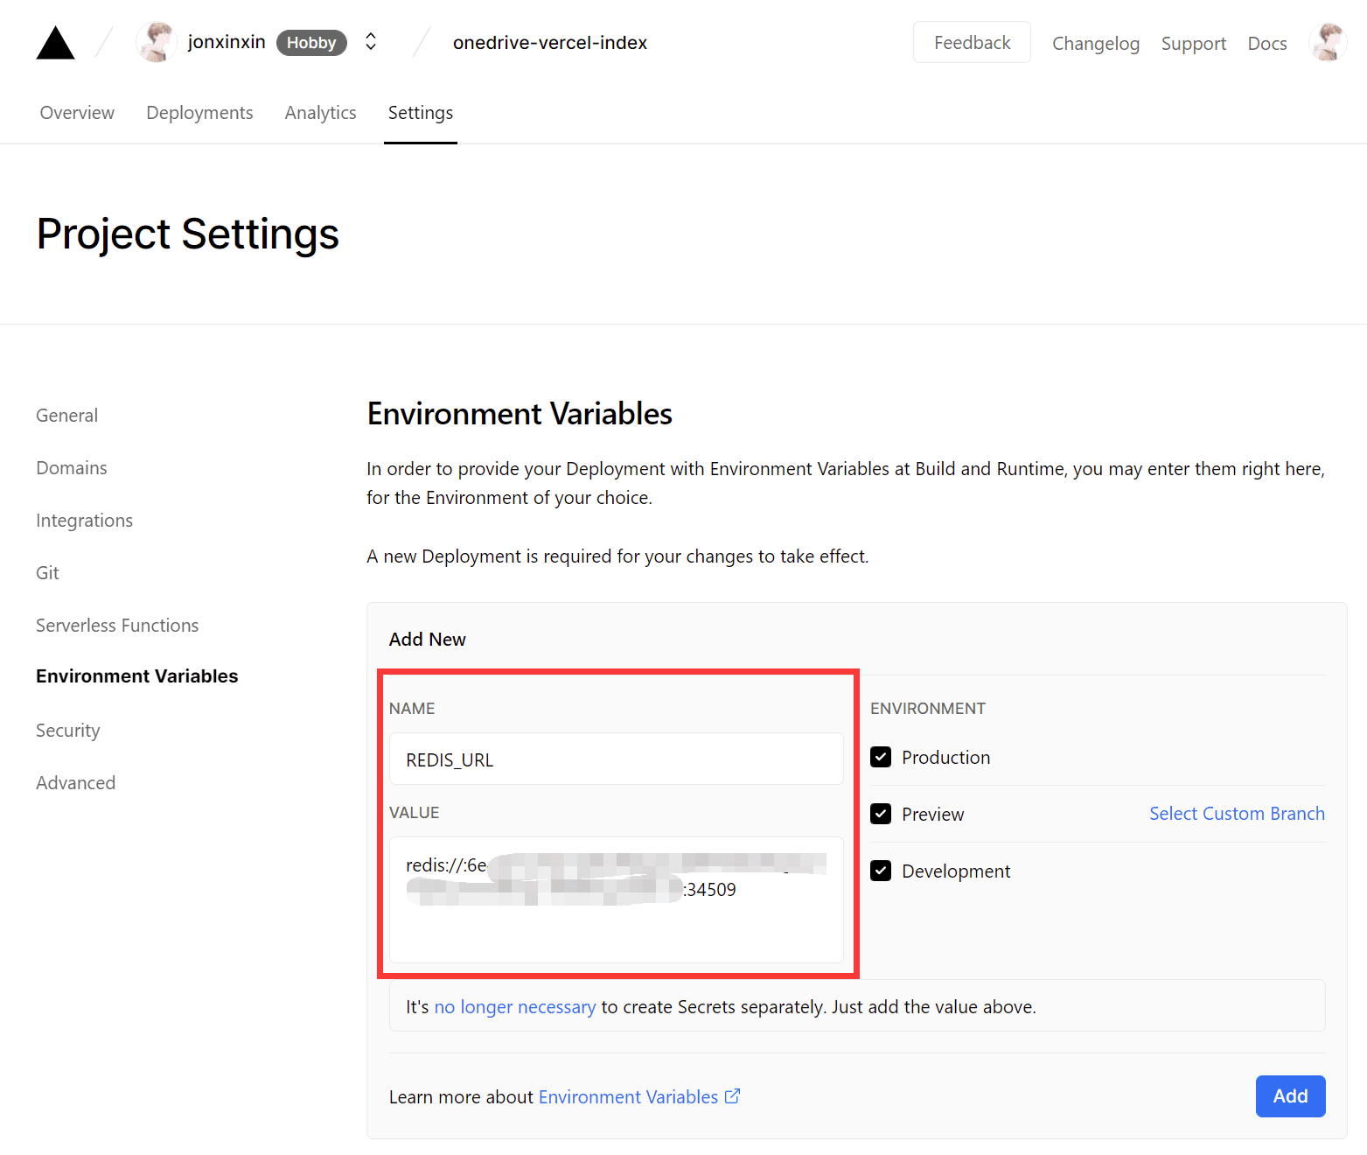Screen dimensions: 1367x1155
Task: Open Advanced settings section
Action: 76,783
